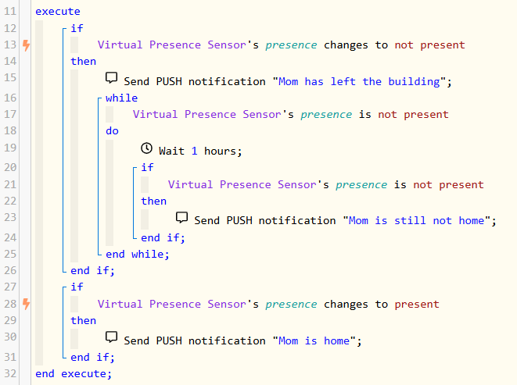Click the "execute" keyword on the first line
Screen dimensions: 517x385
pyautogui.click(x=58, y=12)
